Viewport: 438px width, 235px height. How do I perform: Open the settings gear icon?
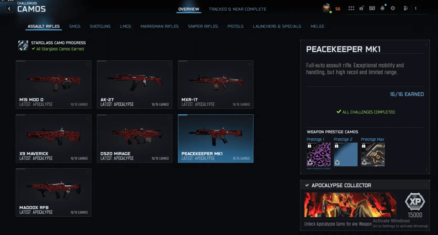click(x=393, y=8)
